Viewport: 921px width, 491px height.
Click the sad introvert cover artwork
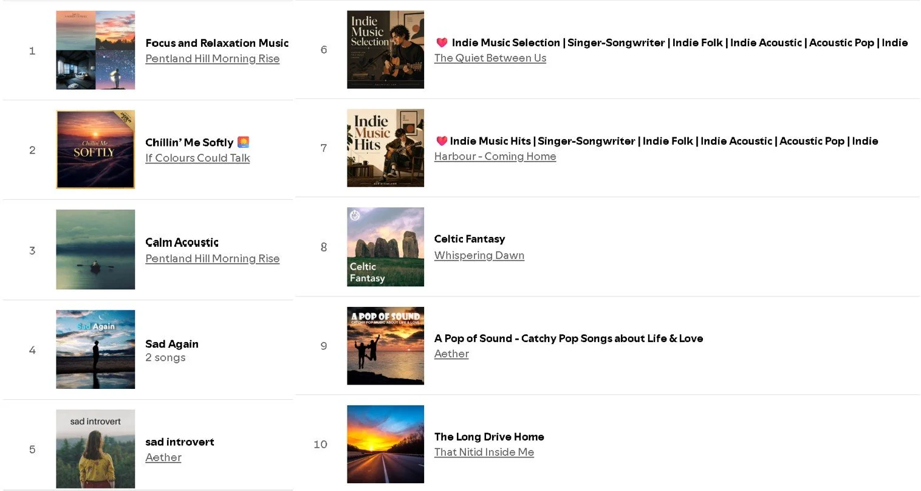coord(95,448)
